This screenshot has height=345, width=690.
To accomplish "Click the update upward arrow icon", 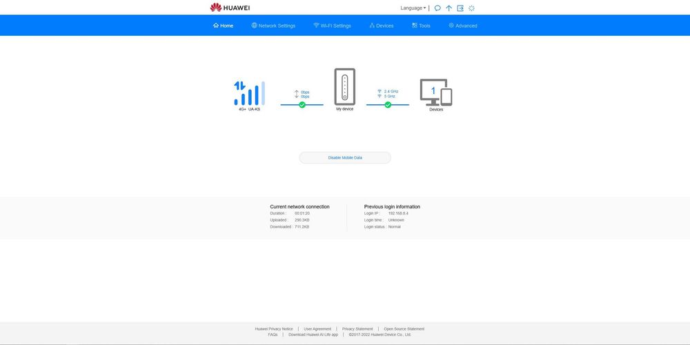I will click(449, 8).
